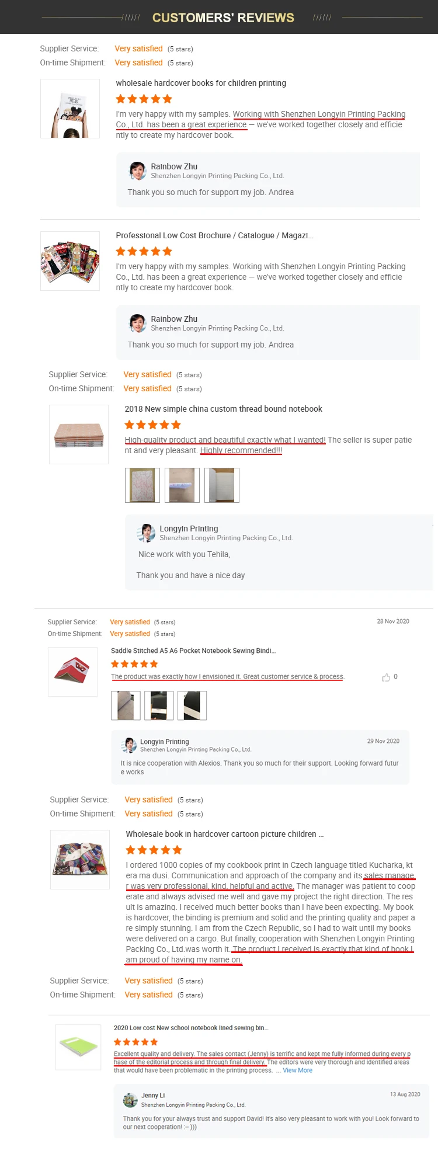Viewport: 438px width, 1168px height.
Task: Click Jenny Li's avatar picture
Action: pos(130,1100)
